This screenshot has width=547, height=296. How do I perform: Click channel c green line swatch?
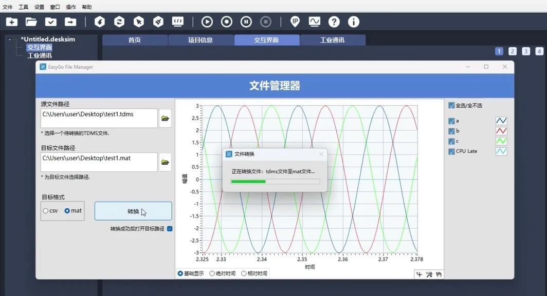click(501, 141)
